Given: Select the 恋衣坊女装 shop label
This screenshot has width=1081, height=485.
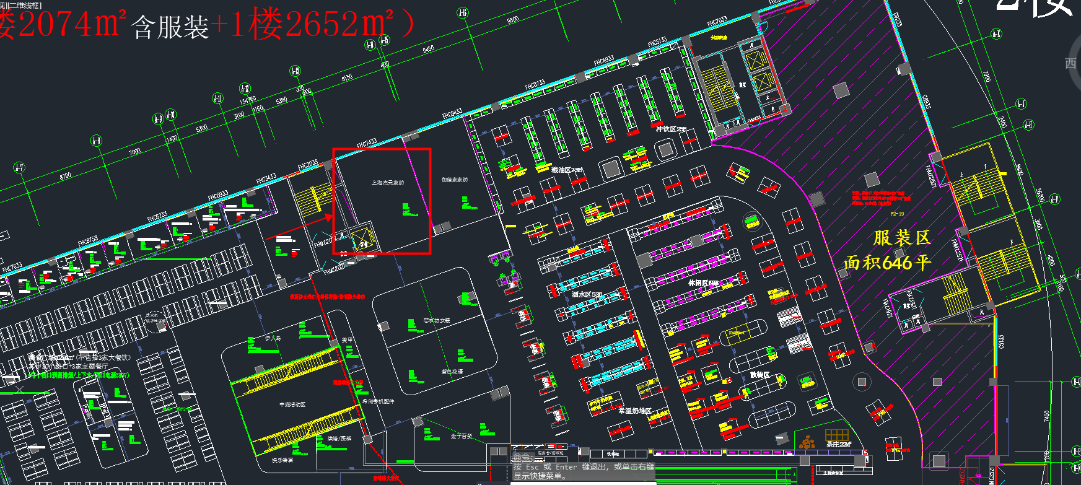Looking at the screenshot, I should (437, 320).
